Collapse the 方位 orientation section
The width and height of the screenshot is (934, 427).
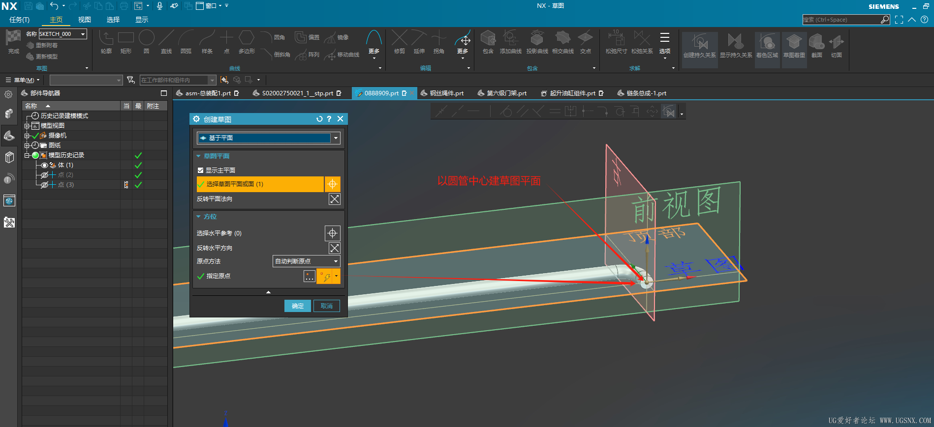tap(199, 217)
